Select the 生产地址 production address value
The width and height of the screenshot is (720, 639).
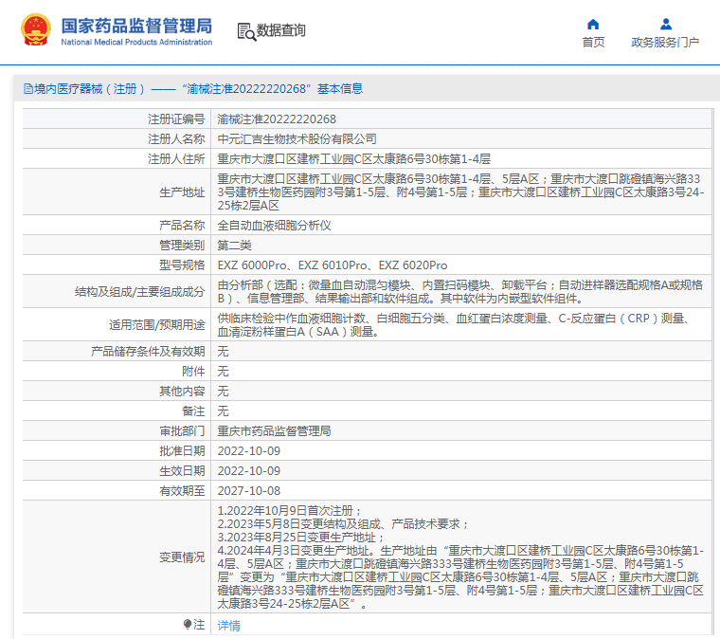pyautogui.click(x=460, y=192)
